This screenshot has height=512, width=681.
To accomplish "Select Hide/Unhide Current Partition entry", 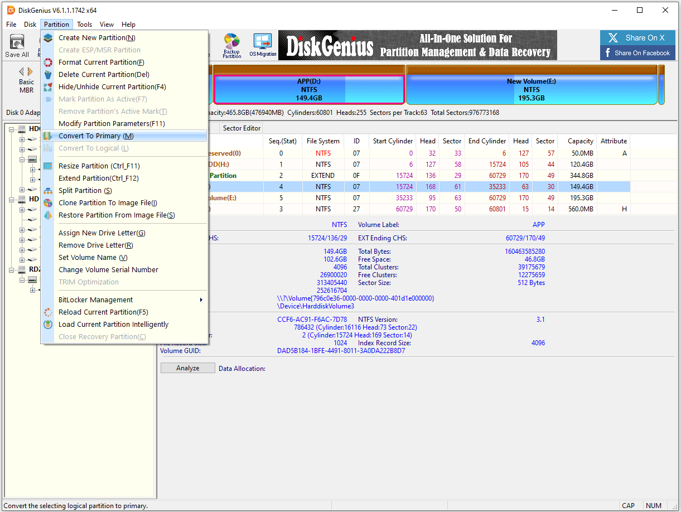I will click(x=124, y=87).
